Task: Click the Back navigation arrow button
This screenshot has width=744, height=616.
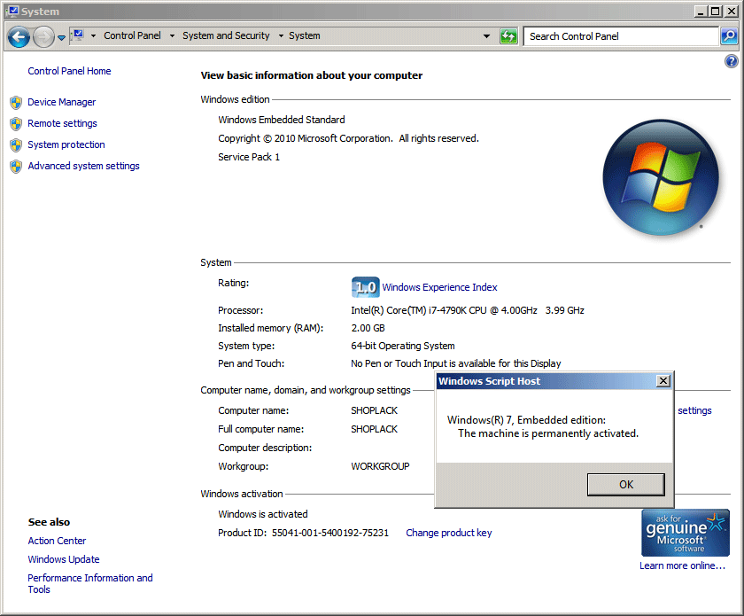Action: point(19,36)
